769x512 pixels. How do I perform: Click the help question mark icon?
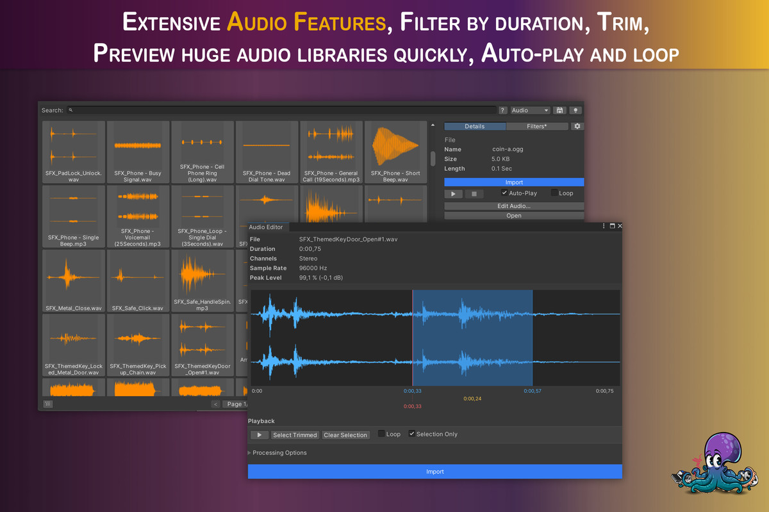coord(503,110)
